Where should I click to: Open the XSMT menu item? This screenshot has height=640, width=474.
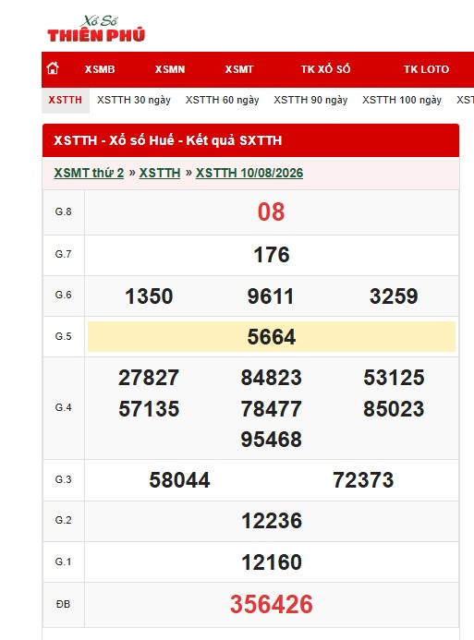click(239, 69)
